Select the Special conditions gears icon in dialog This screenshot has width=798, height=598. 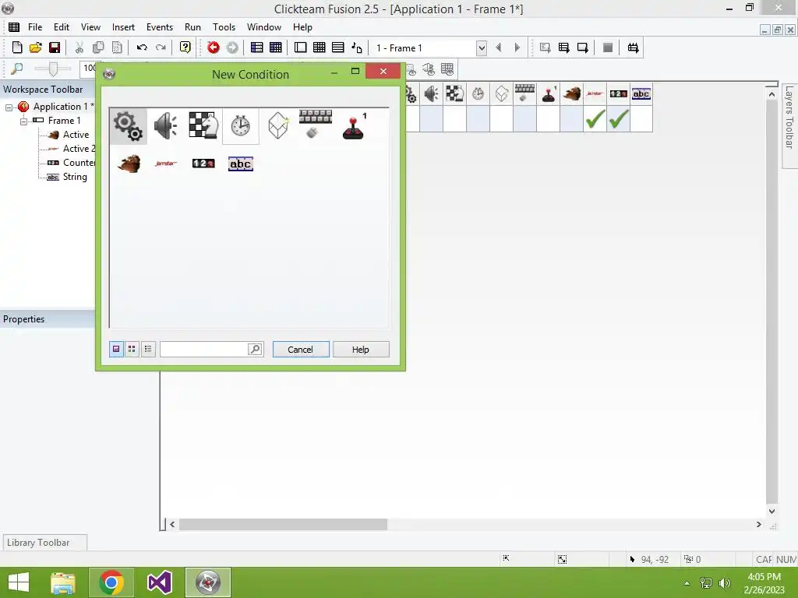coord(129,126)
